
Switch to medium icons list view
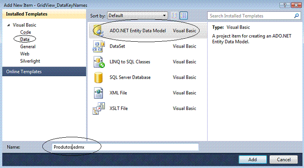click(x=183, y=16)
